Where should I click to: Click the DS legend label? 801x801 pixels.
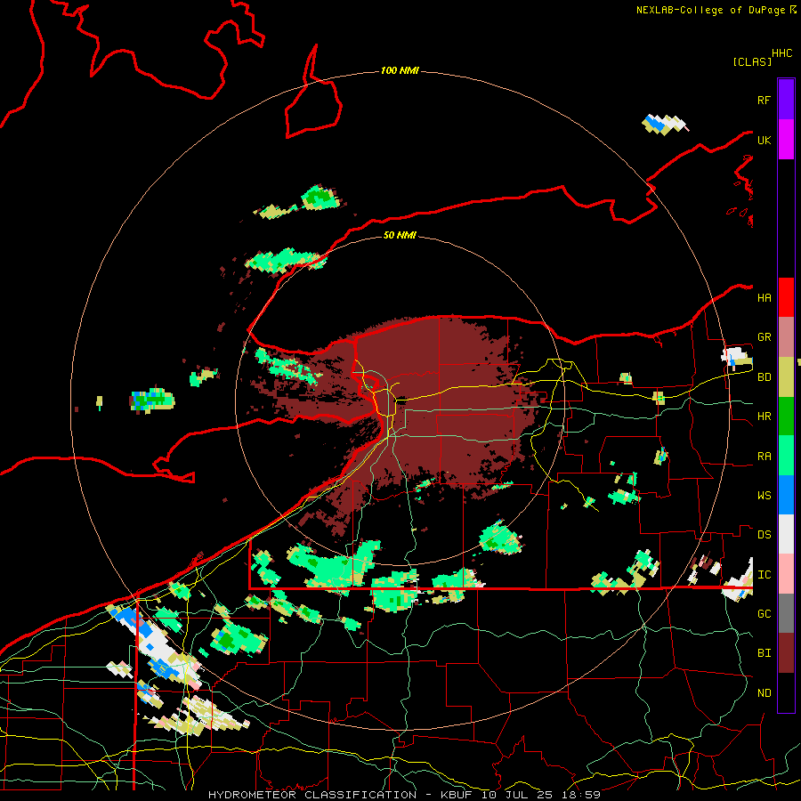click(764, 535)
